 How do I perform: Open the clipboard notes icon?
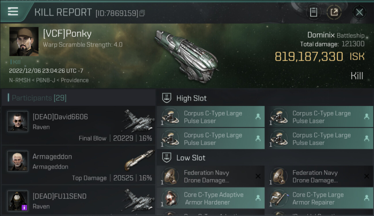(x=313, y=12)
